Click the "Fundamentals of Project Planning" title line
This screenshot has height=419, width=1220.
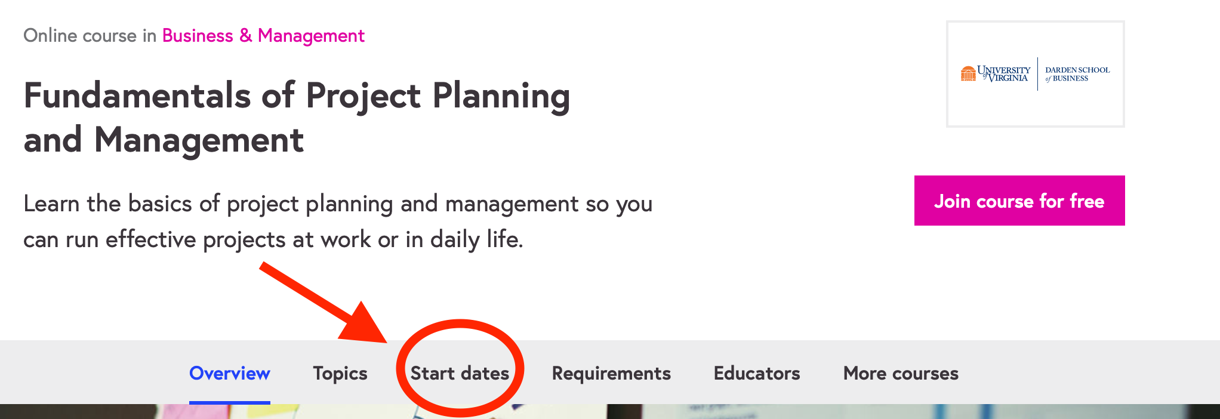click(x=297, y=96)
